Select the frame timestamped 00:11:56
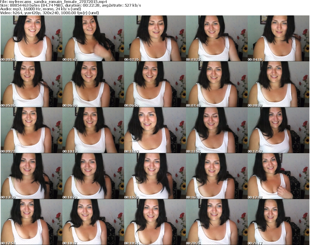 [217, 130]
